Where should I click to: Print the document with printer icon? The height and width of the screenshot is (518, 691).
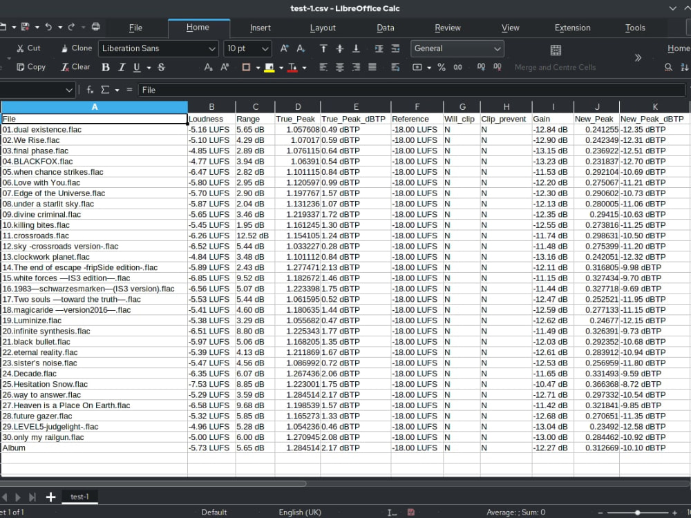point(95,28)
